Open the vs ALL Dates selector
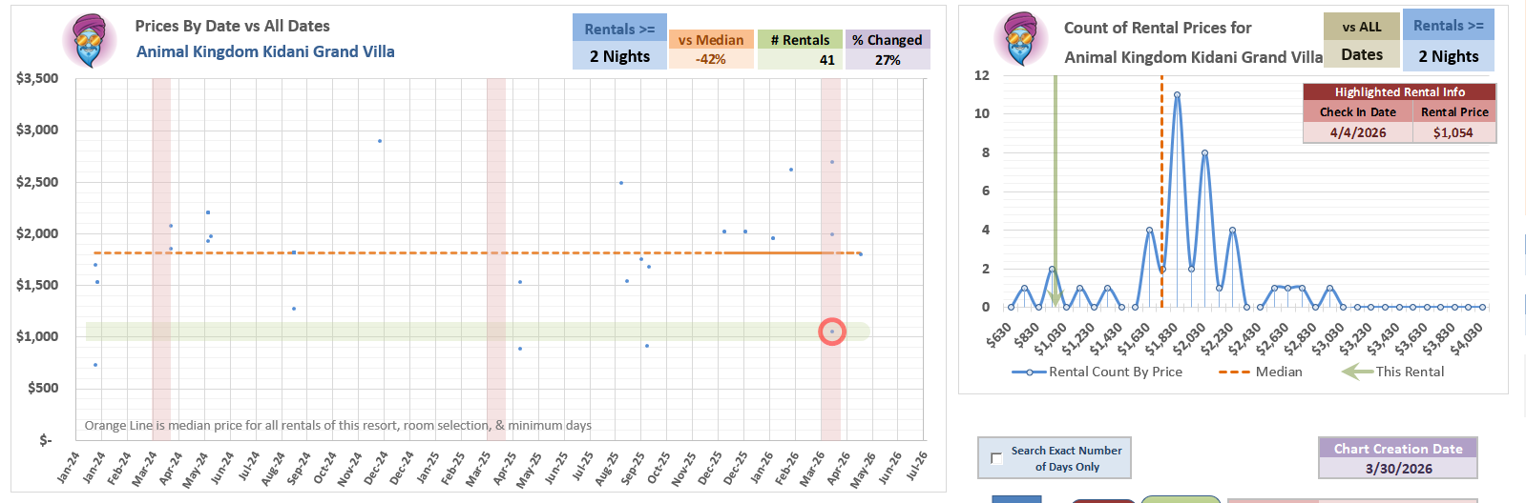The image size is (1526, 503). pos(1362,41)
